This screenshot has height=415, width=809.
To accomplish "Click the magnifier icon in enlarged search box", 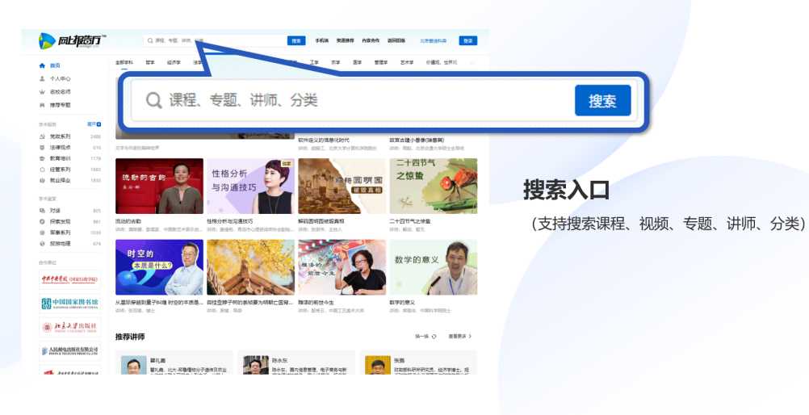I will (x=153, y=100).
